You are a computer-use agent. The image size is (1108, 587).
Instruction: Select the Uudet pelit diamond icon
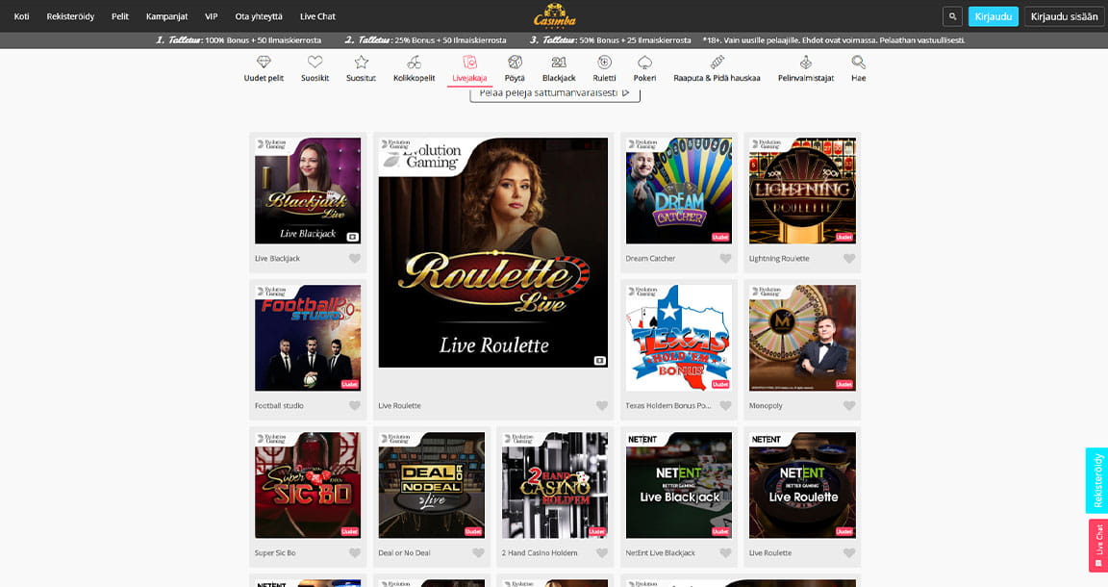(x=264, y=63)
